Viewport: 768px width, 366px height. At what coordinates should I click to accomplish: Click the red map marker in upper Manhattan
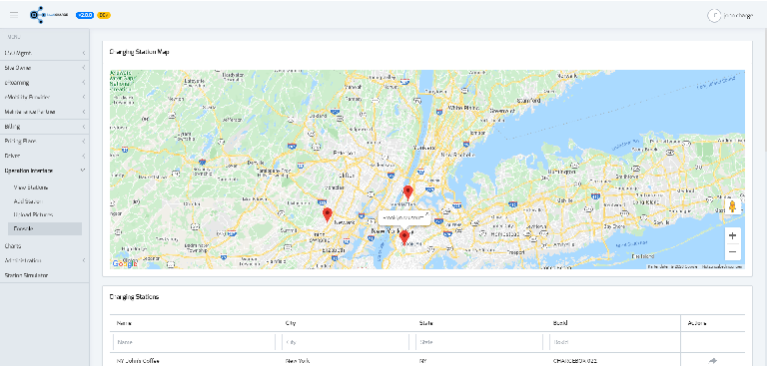pyautogui.click(x=408, y=192)
